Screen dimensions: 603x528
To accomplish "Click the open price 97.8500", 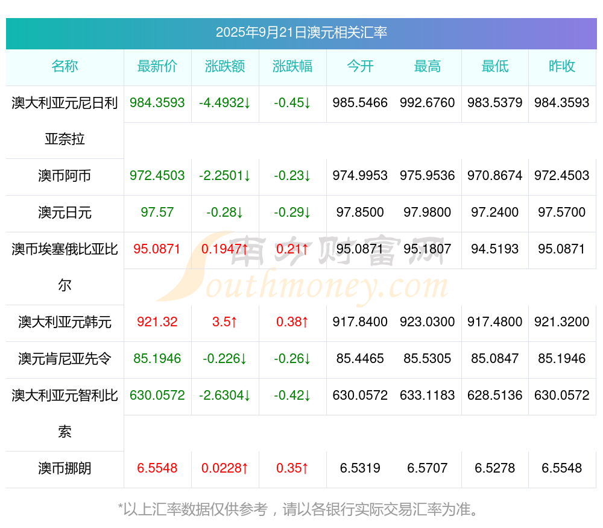I will [x=360, y=212].
